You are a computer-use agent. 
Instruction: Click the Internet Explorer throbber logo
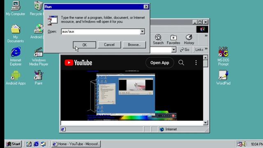[x=202, y=29]
